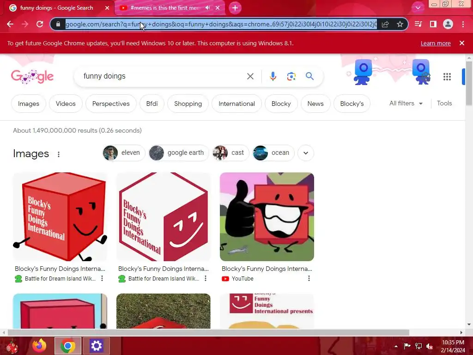The image size is (473, 355).
Task: Open Blocky thumbs-up YouTube thumbnail
Action: pos(267,217)
